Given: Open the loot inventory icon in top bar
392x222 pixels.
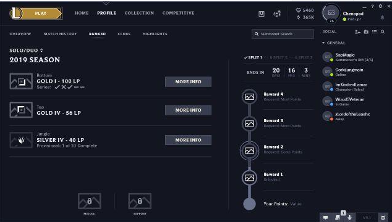Looking at the screenshot, I should pyautogui.click(x=262, y=14).
